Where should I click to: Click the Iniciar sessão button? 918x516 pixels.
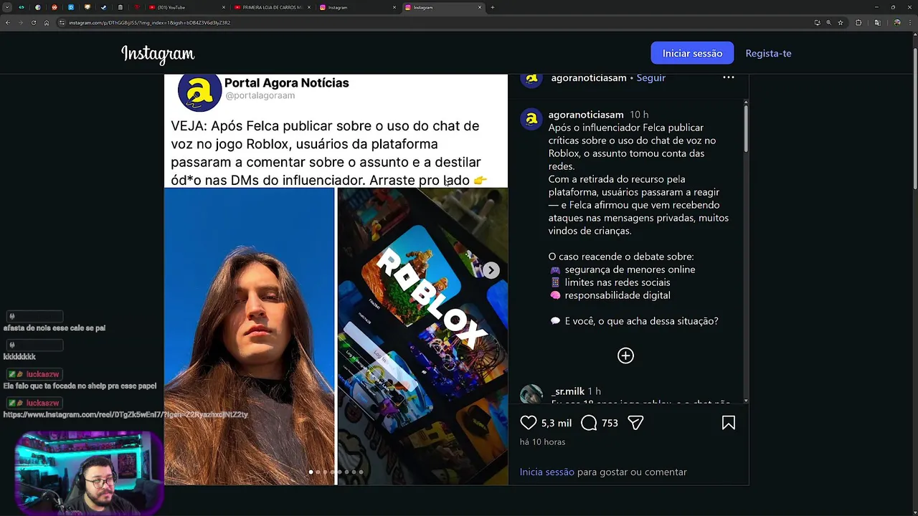692,53
